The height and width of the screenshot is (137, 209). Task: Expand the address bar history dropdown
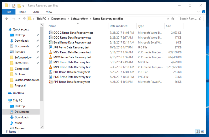click(x=168, y=19)
